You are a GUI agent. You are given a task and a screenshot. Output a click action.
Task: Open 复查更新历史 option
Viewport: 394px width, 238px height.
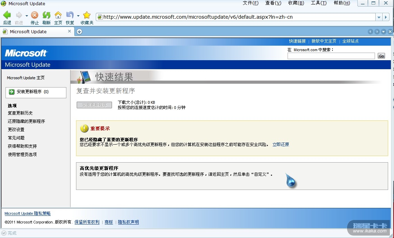[x=20, y=113]
